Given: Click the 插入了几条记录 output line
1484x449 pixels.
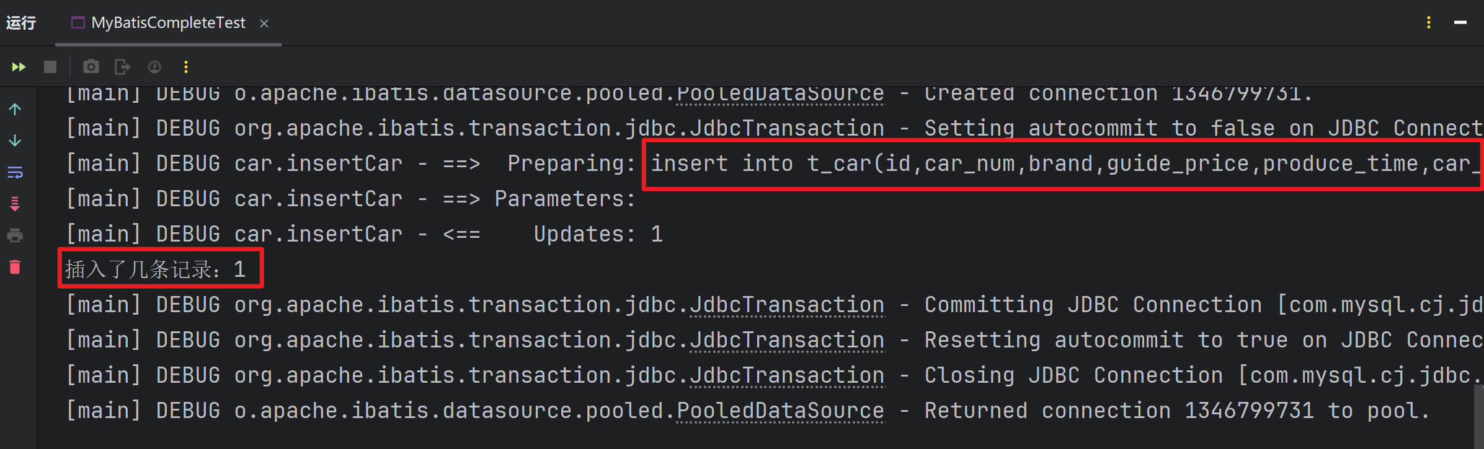Looking at the screenshot, I should 155,269.
